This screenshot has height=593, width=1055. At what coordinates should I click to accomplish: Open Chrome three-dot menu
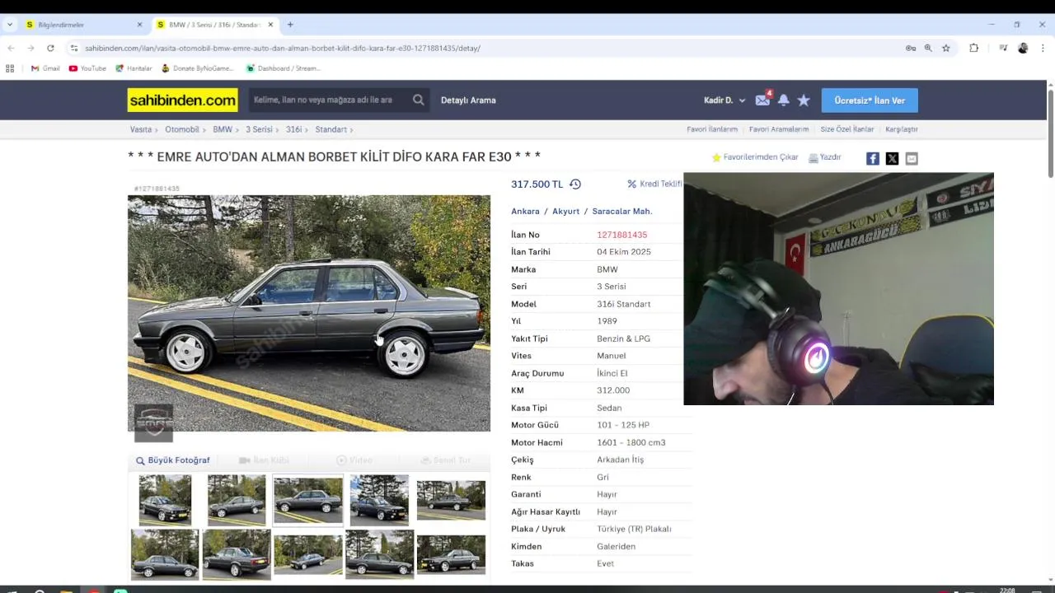pos(1042,48)
